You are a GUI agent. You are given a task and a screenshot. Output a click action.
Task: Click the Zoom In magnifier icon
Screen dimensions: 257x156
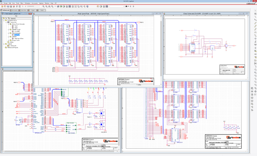(x=43, y=6)
